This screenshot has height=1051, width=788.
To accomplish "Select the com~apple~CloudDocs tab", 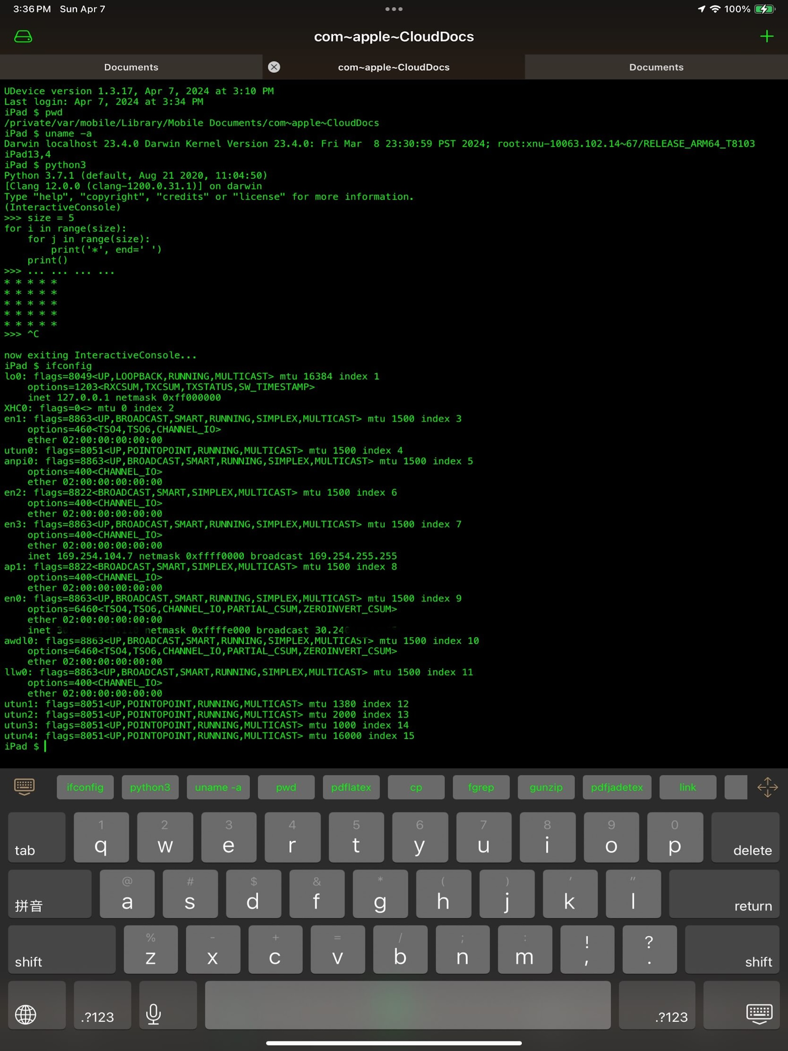I will point(394,67).
